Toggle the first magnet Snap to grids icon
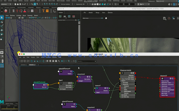Image resolution: width=179 pixels, height=111 pixels. (x=45, y=4)
